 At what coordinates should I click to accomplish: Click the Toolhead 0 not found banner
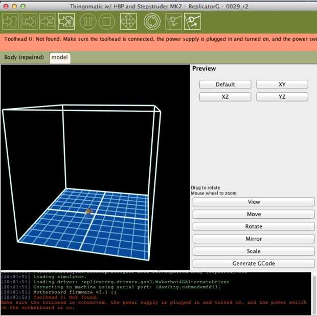[x=158, y=42]
